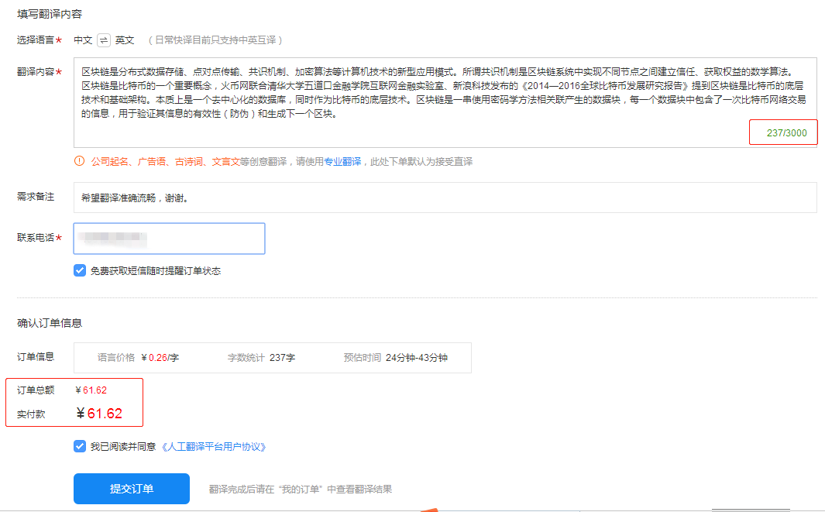Toggle the 我已阅读并同意 agreement checkbox
825x512 pixels.
80,447
